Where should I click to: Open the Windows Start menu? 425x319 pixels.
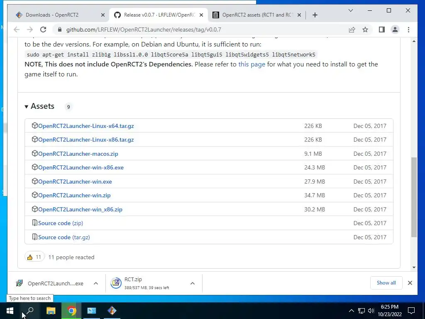(10, 311)
